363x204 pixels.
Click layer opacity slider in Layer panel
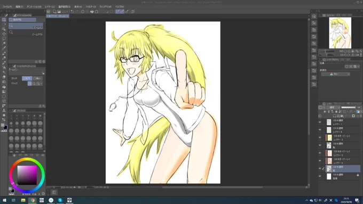tap(348, 108)
